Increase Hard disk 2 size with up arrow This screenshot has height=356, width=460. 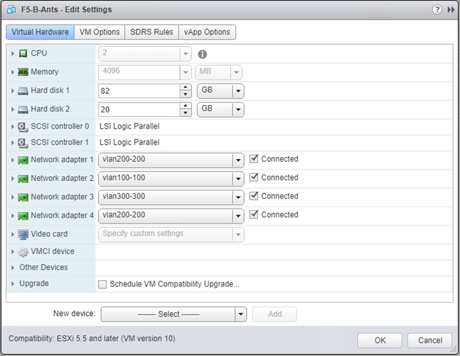pos(185,106)
